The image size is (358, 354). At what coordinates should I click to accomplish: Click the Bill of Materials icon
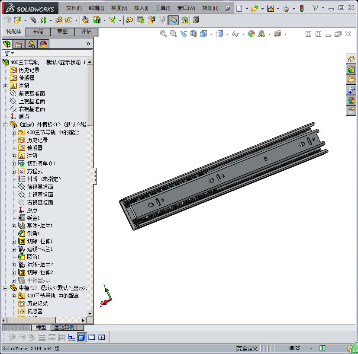141,20
